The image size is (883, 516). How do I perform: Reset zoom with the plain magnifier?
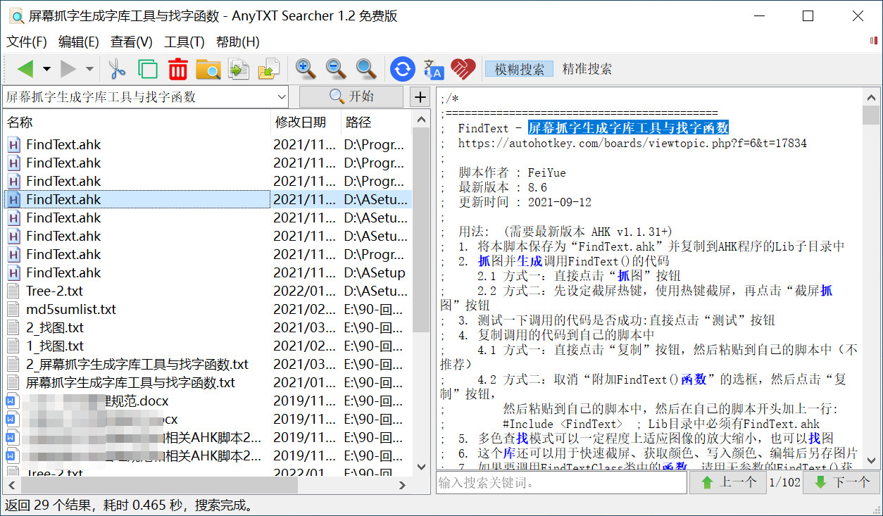pyautogui.click(x=366, y=69)
